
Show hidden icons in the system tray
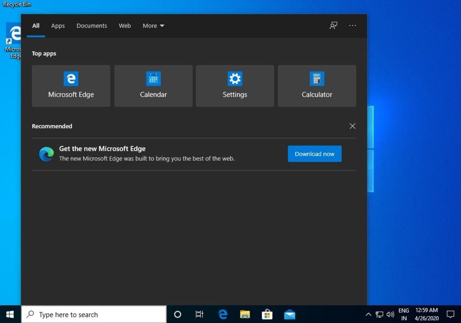[x=368, y=314]
